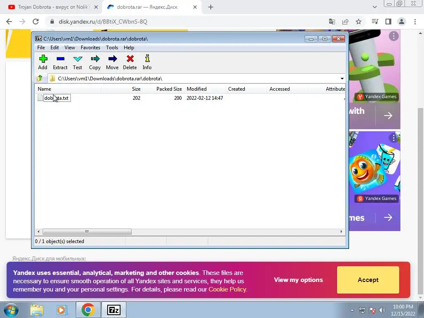
Task: Bookmark this page with the star
Action: pyautogui.click(x=359, y=22)
